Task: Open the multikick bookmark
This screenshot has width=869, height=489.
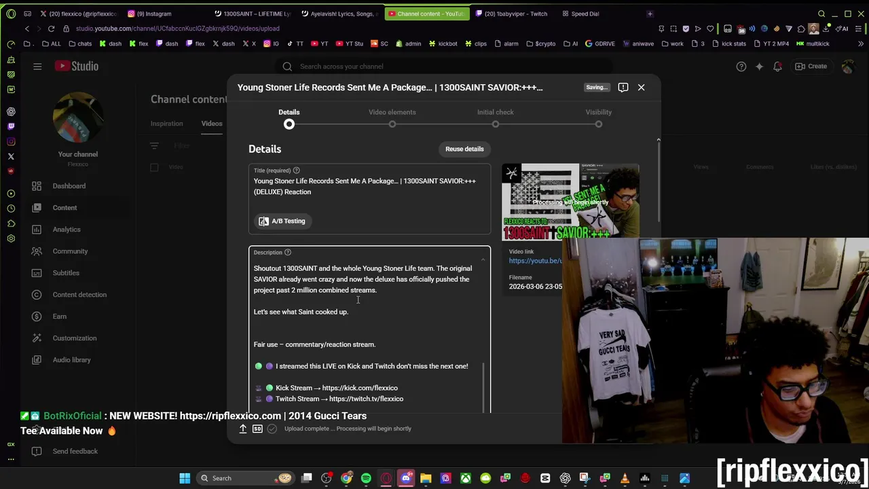Action: [813, 43]
